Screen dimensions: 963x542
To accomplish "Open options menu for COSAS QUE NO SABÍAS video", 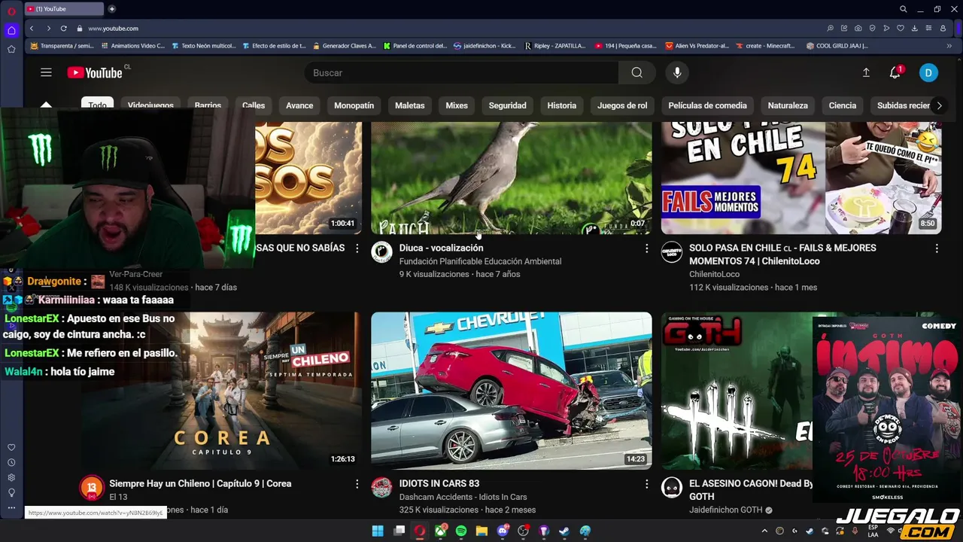I will pos(357,248).
